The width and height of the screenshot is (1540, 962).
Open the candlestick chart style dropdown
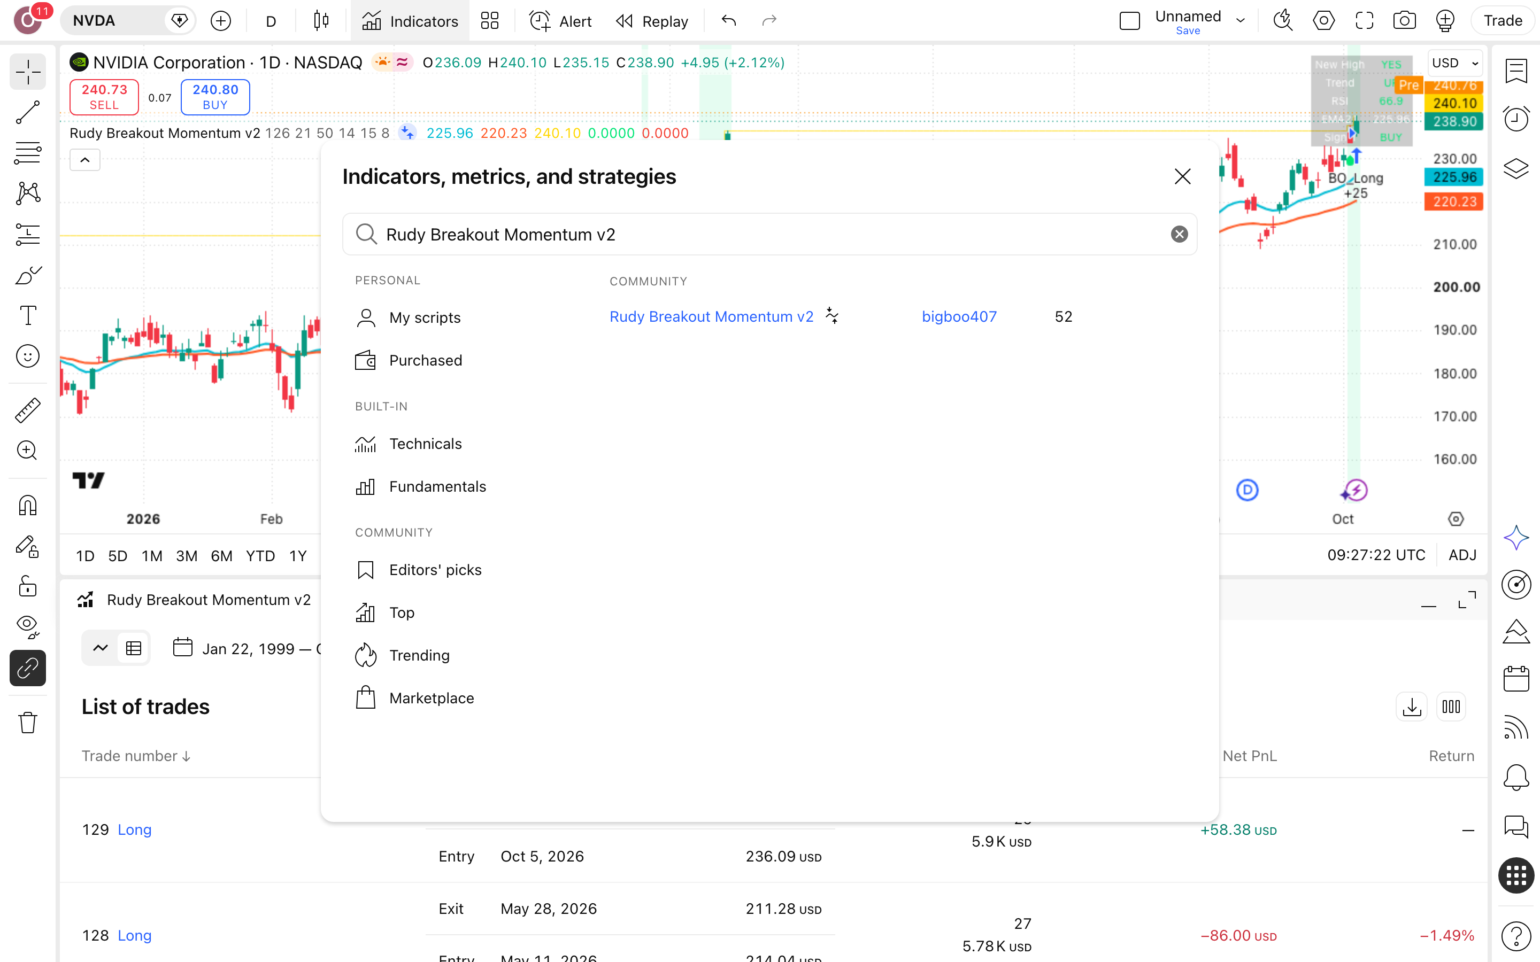tap(321, 21)
